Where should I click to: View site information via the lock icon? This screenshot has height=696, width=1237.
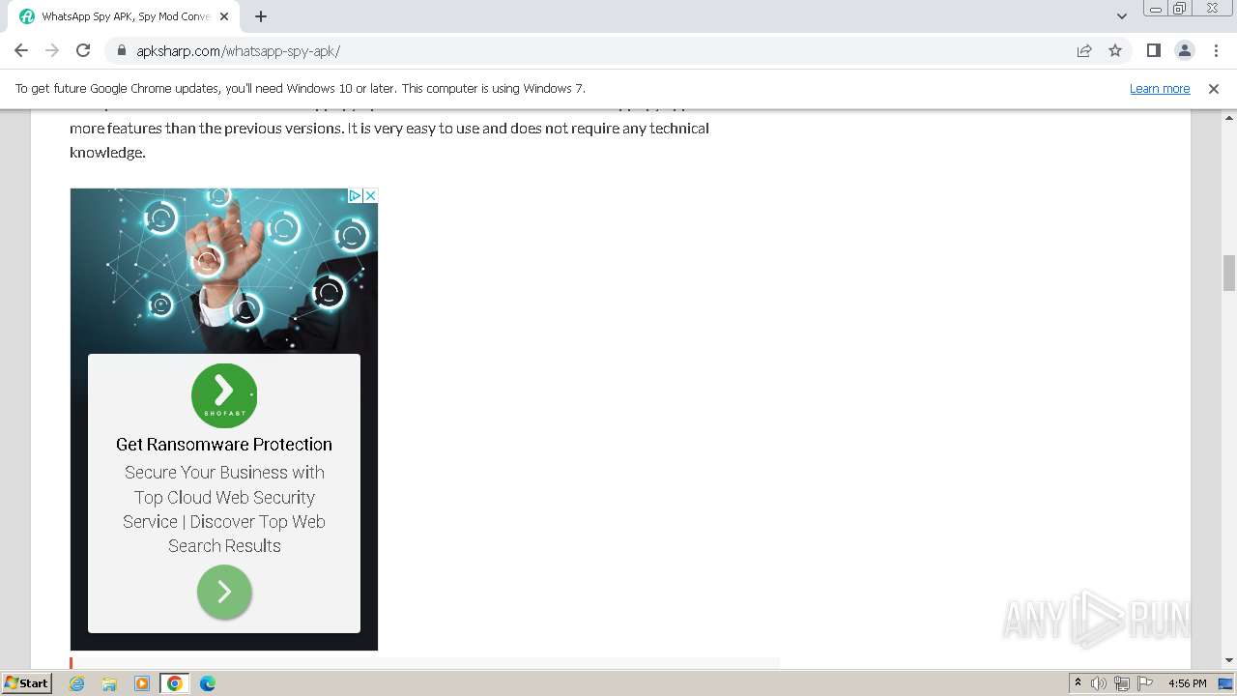point(121,50)
